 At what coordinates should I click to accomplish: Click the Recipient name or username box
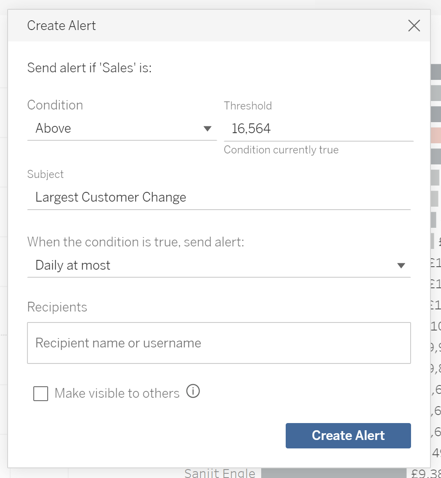click(219, 343)
